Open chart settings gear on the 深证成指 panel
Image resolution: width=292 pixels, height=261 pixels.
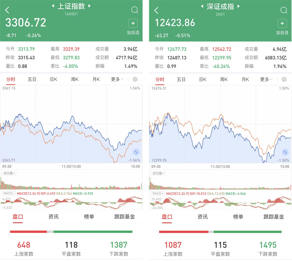tap(284, 79)
